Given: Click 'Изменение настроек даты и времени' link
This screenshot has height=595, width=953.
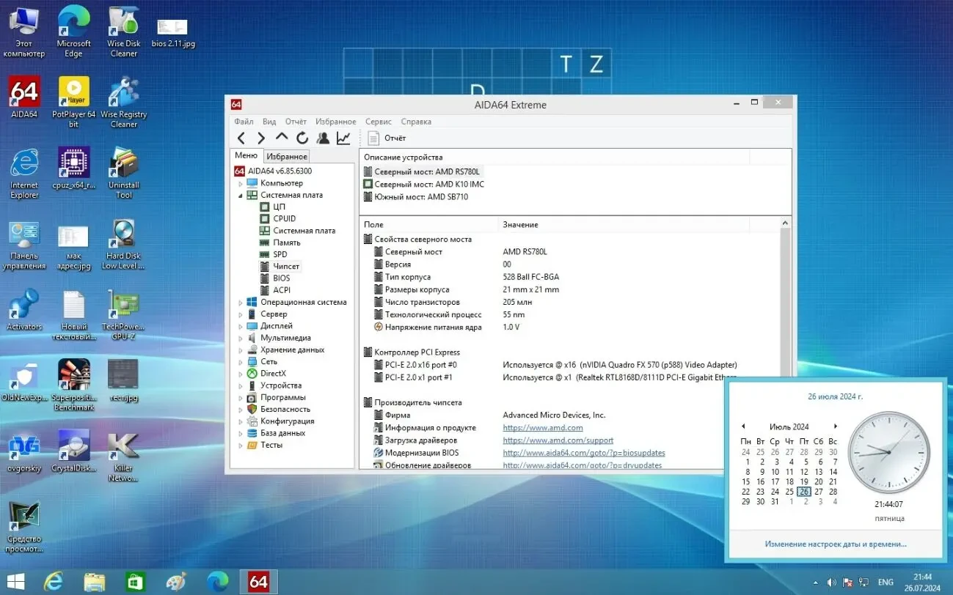Looking at the screenshot, I should [x=834, y=543].
